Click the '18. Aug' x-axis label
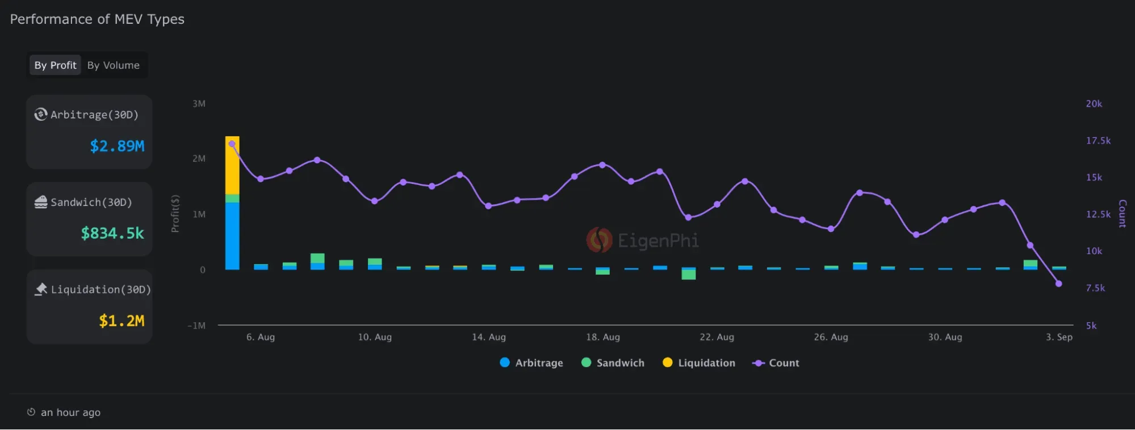Viewport: 1135px width, 430px height. 603,337
